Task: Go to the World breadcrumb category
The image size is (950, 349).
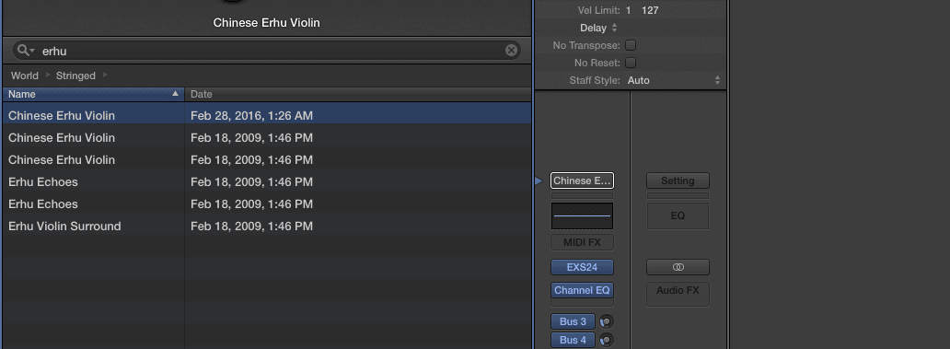Action: coord(24,76)
